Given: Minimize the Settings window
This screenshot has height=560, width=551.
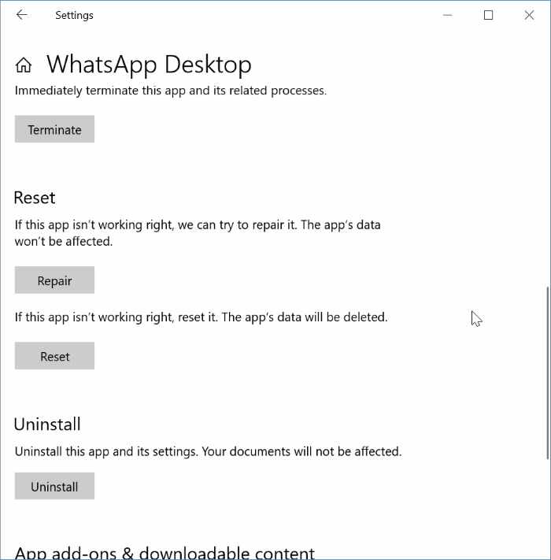Looking at the screenshot, I should [448, 15].
